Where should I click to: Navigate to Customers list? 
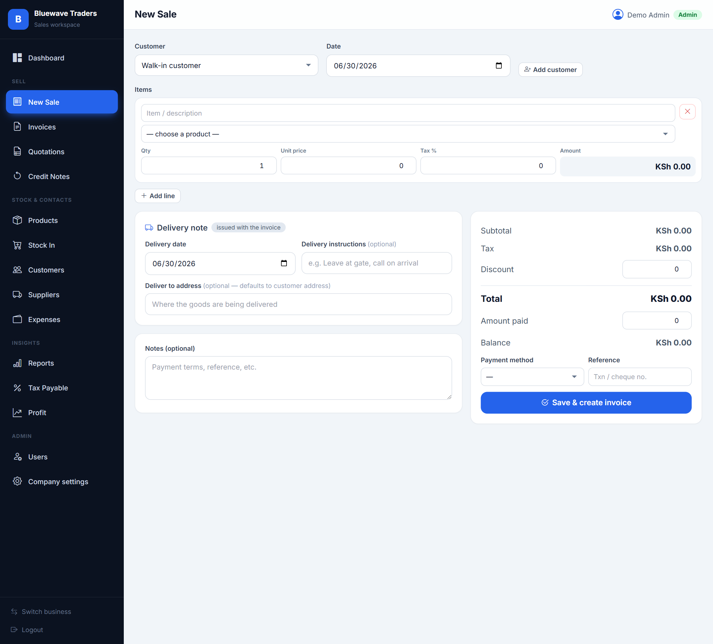click(x=62, y=269)
